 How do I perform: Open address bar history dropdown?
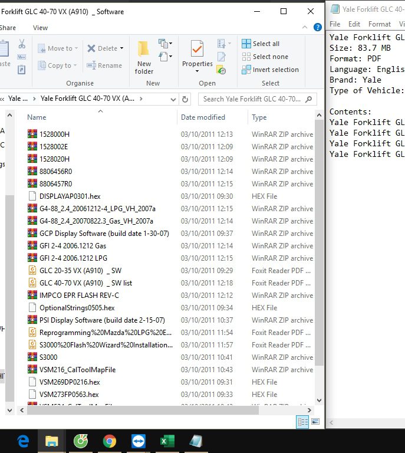coord(173,99)
